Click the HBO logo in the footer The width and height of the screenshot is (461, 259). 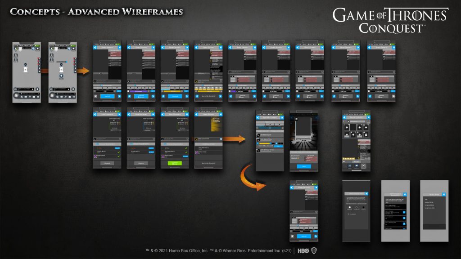303,251
